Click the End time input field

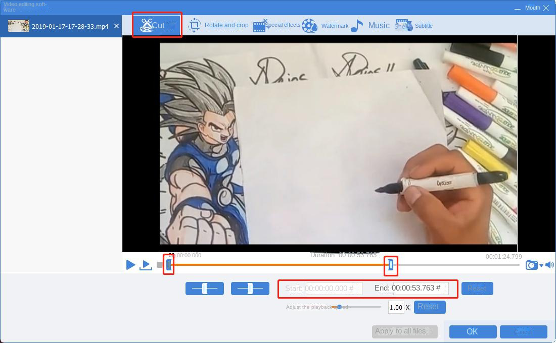[x=421, y=288]
